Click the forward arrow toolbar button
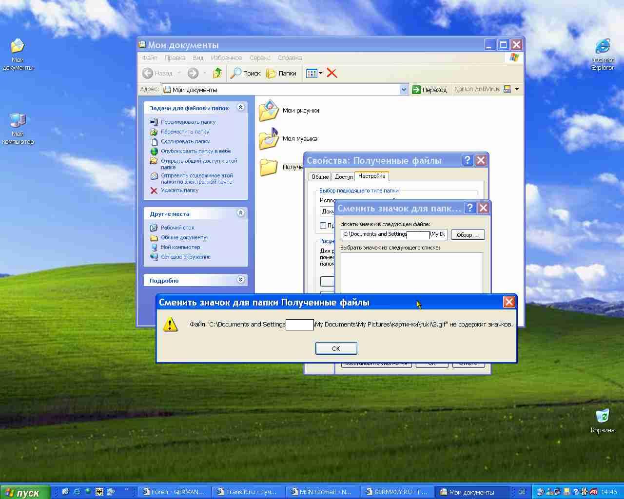 coord(193,73)
